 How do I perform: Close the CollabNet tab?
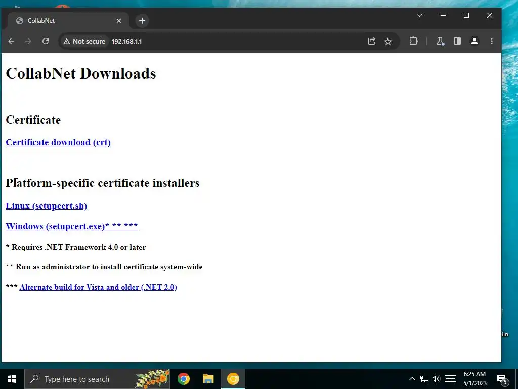tap(119, 21)
